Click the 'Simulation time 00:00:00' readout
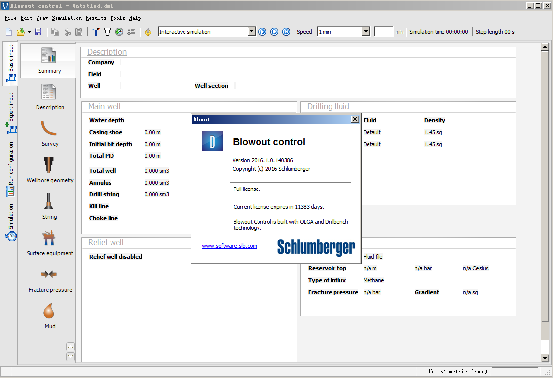 (x=439, y=32)
